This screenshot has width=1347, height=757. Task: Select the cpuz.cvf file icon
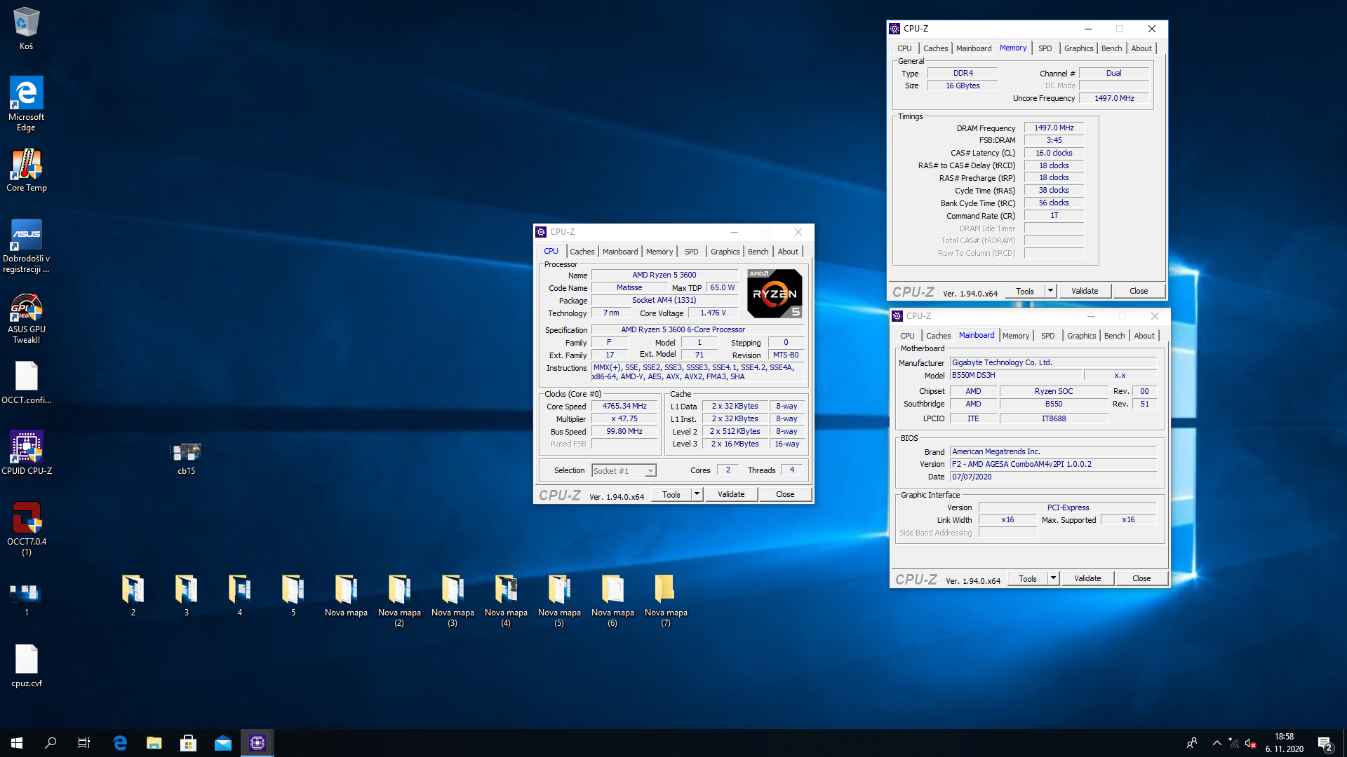click(26, 666)
